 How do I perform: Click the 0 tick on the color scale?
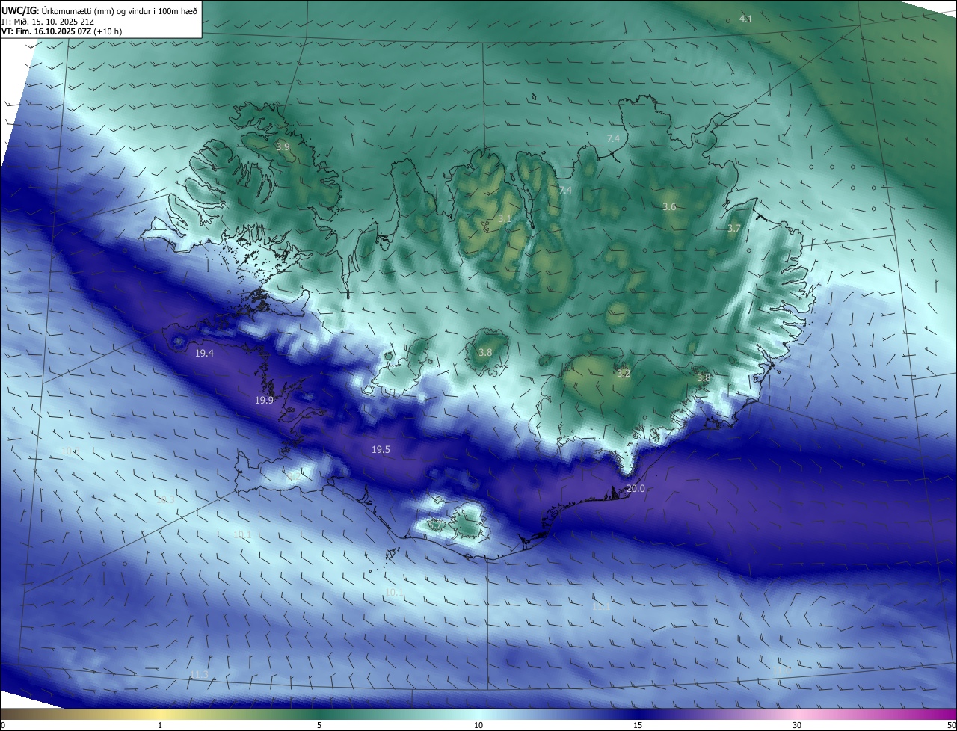[3, 725]
